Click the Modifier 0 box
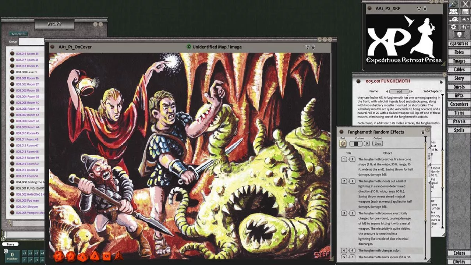 pos(12,256)
